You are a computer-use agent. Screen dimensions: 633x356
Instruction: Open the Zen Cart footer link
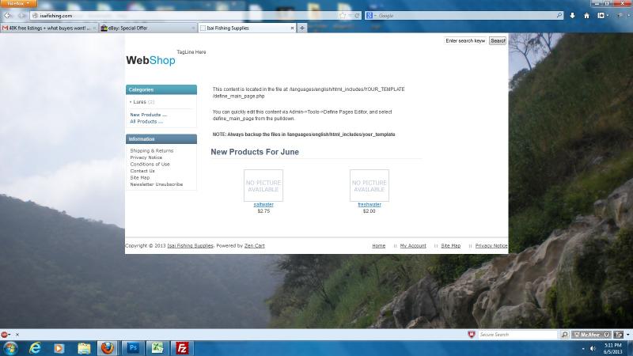[254, 246]
